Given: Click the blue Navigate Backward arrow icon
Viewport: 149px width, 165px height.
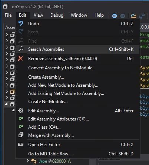Looking at the screenshot, I should pos(115,16).
